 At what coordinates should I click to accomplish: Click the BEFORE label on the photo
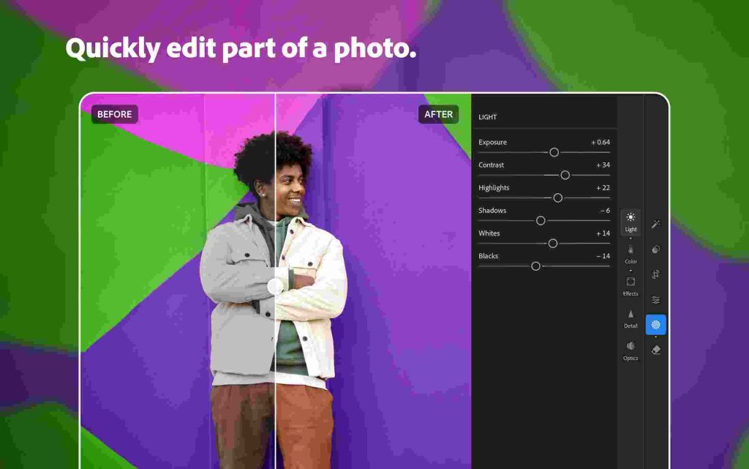pyautogui.click(x=115, y=114)
